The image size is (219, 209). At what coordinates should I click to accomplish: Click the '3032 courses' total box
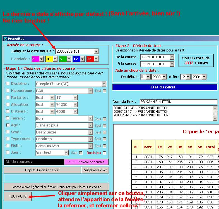(x=196, y=60)
